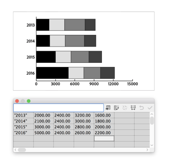Screen dimensions: 170x163
Task: Select the black segment of the 2016 bar
Action: pyautogui.click(x=52, y=73)
